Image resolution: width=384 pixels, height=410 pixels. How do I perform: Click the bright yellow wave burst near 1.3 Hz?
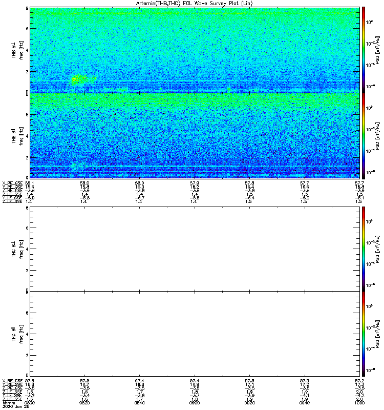point(79,78)
